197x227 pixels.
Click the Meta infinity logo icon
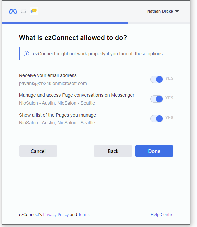pos(13,11)
